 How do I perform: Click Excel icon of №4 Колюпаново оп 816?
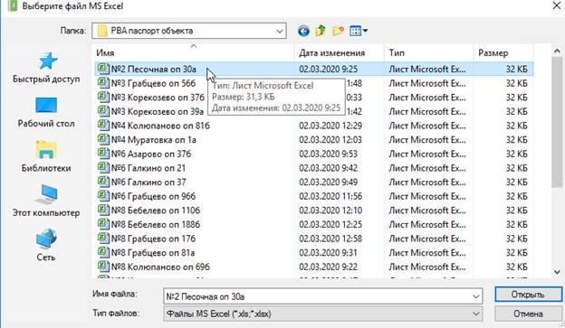tap(103, 126)
